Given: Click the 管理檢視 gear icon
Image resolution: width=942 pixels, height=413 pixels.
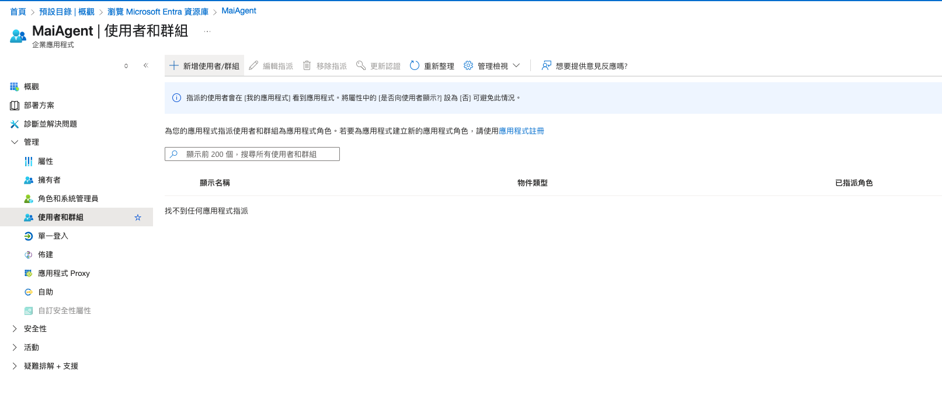Looking at the screenshot, I should point(468,65).
